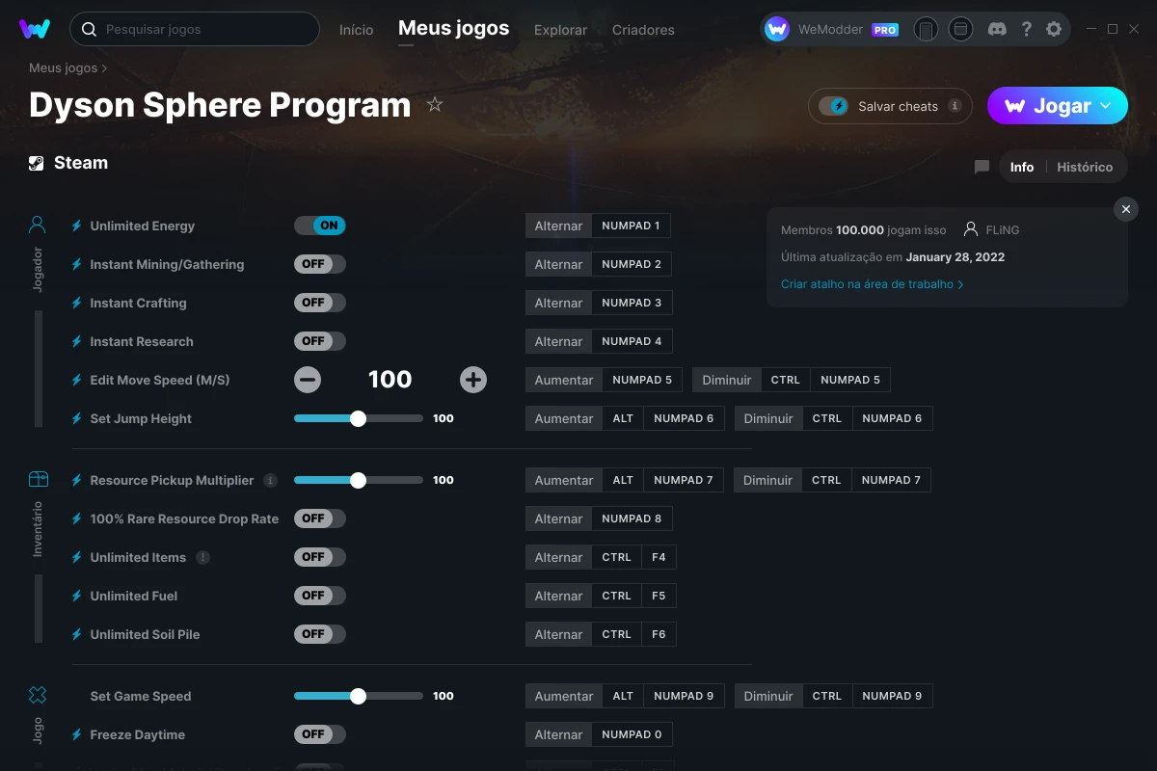Expand the Jogar button dropdown arrow

point(1106,105)
